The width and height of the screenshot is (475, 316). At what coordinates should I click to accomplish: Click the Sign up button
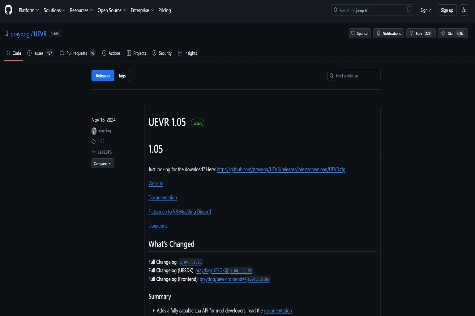(447, 10)
